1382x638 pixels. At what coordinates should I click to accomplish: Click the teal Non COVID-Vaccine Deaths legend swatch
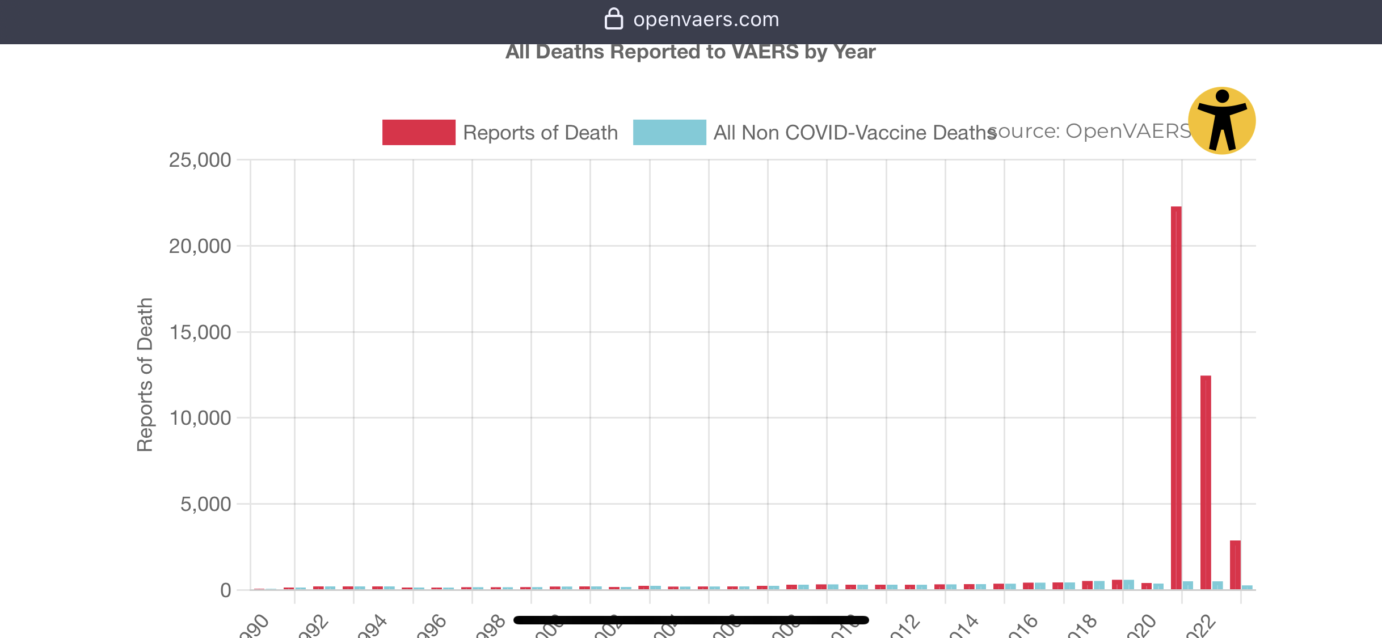tap(669, 132)
